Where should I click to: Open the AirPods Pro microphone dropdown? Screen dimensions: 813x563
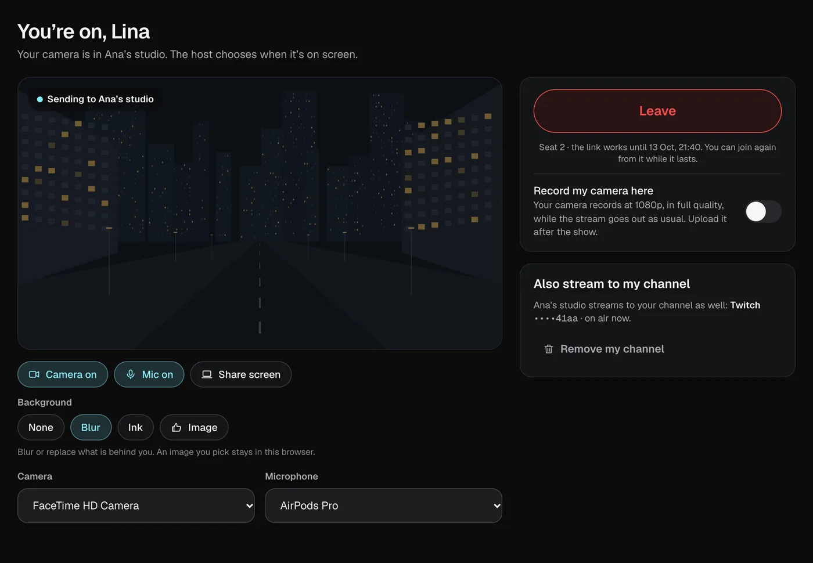click(383, 506)
